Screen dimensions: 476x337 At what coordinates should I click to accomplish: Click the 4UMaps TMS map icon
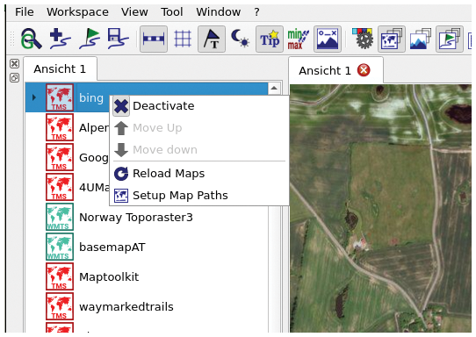click(60, 187)
